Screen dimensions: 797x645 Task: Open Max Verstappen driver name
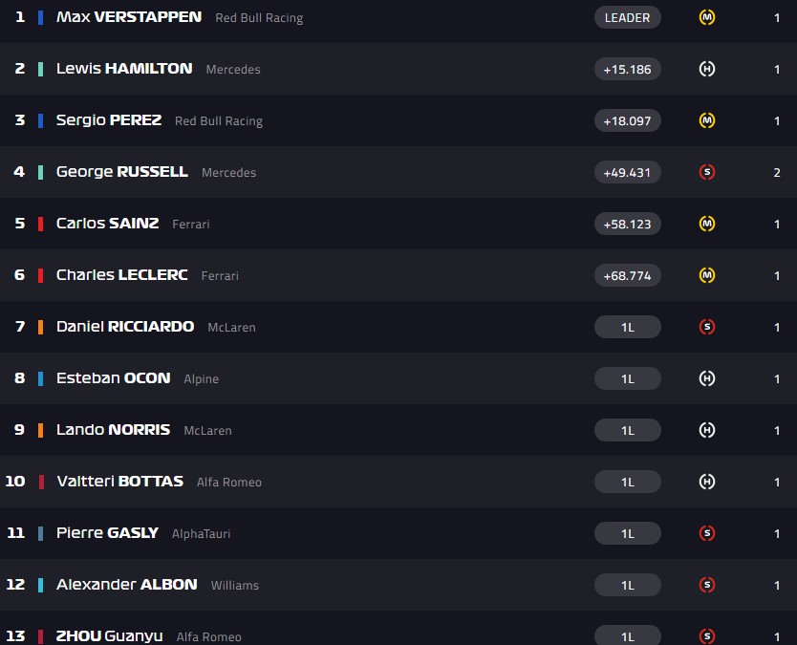click(x=129, y=17)
